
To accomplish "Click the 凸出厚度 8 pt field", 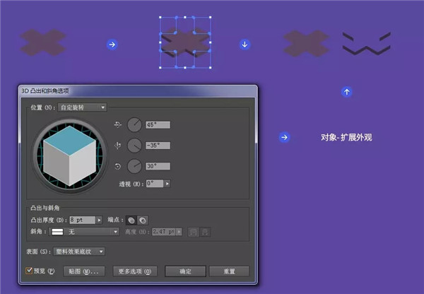I will [83, 220].
